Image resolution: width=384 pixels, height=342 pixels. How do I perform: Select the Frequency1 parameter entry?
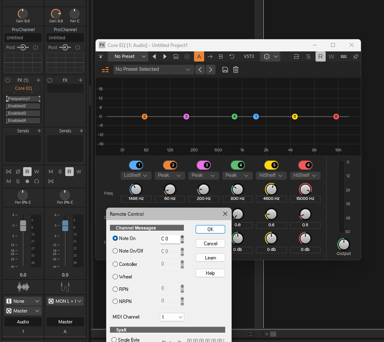coord(23,99)
